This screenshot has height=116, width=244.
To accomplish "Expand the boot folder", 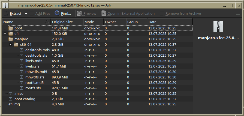I will (x=5, y=28).
